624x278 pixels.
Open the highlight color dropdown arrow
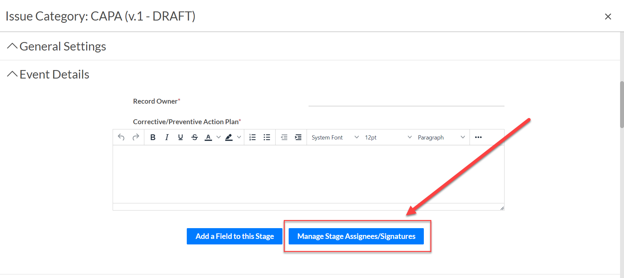[x=239, y=137]
